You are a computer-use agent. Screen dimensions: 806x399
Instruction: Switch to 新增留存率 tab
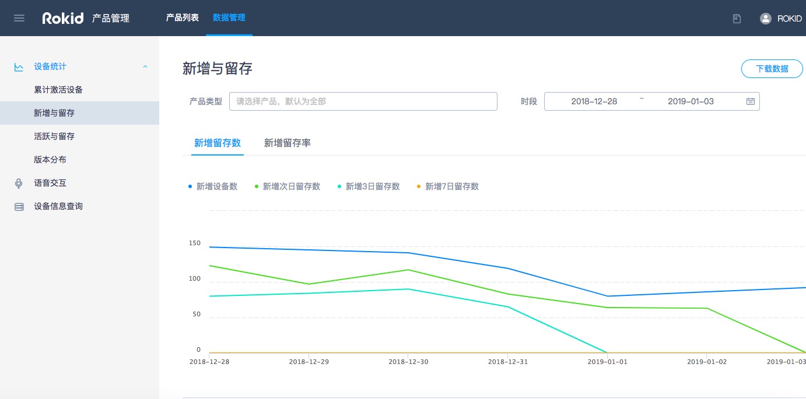(287, 143)
